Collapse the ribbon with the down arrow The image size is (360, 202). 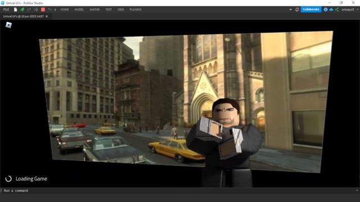tap(290, 10)
